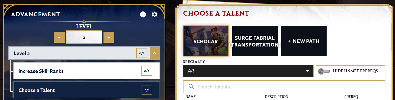Select Choose a Talent step
This screenshot has height=100, width=395.
tap(86, 90)
